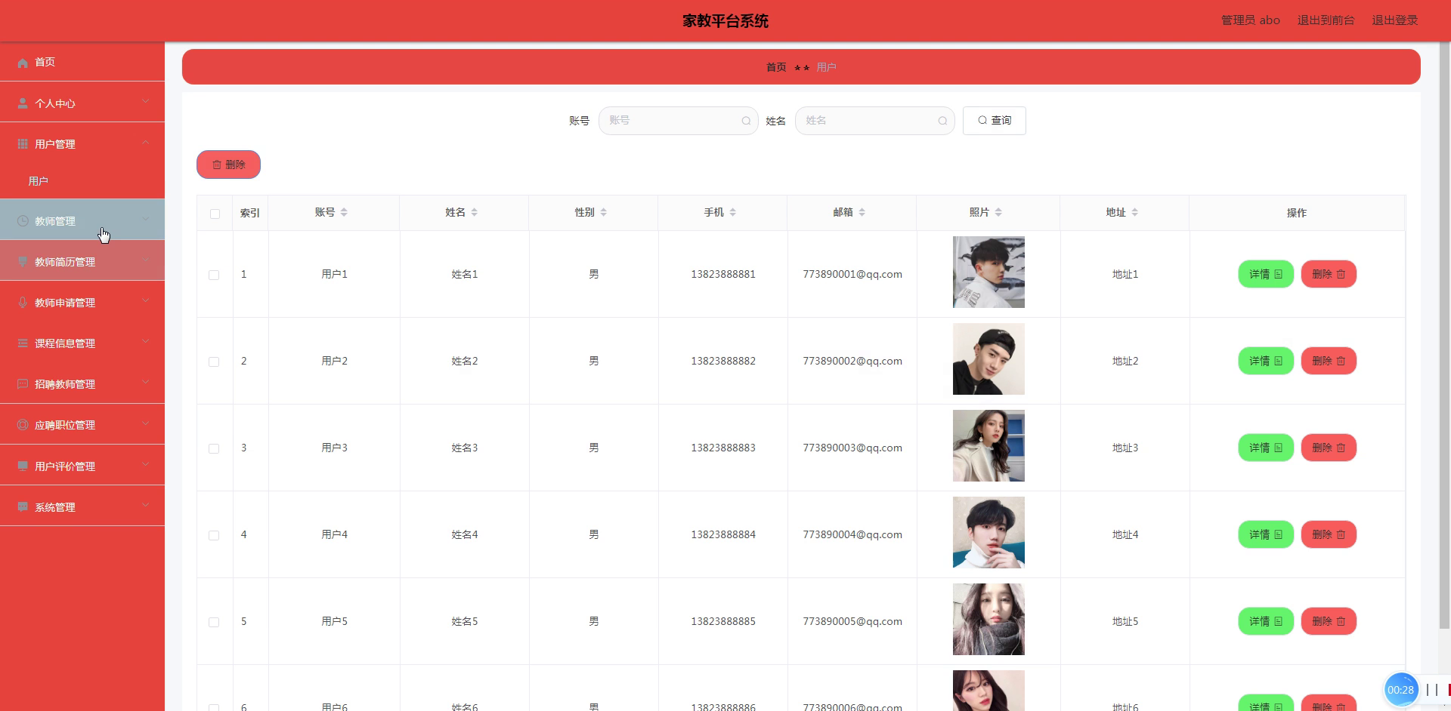Click the icon next to 教师简历管理
1451x711 pixels.
point(23,262)
